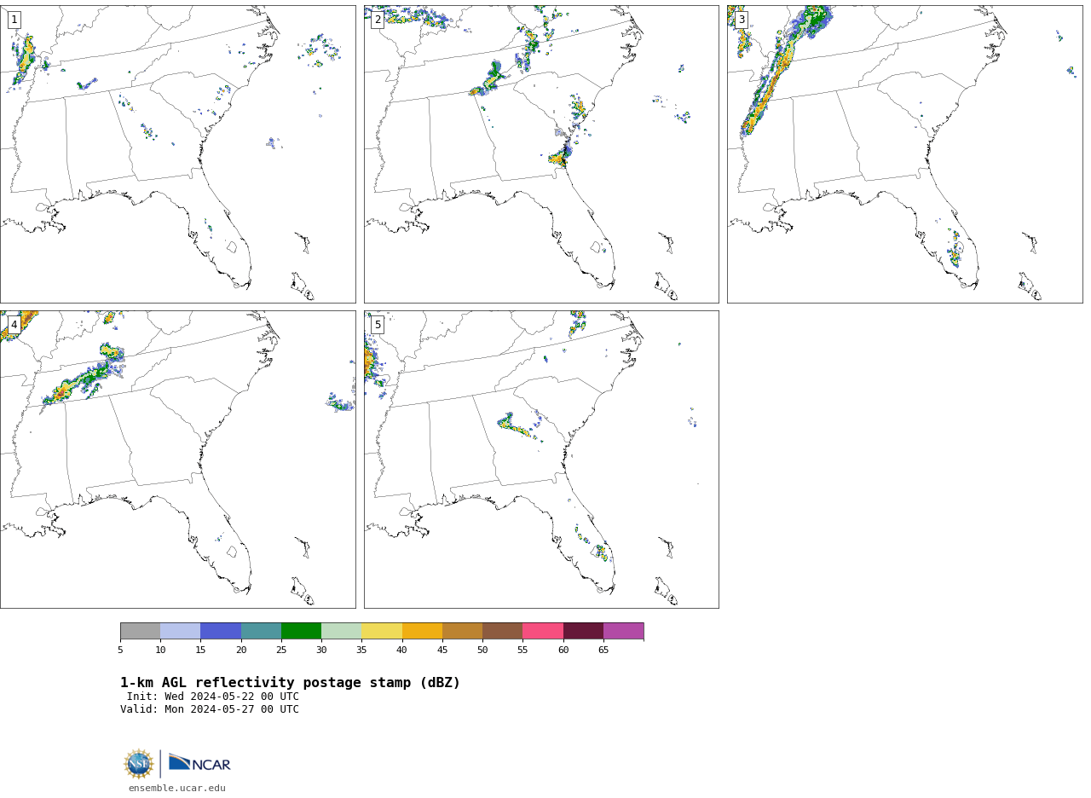Click the colorbar tick label 5
The width and height of the screenshot is (1091, 798).
[120, 651]
